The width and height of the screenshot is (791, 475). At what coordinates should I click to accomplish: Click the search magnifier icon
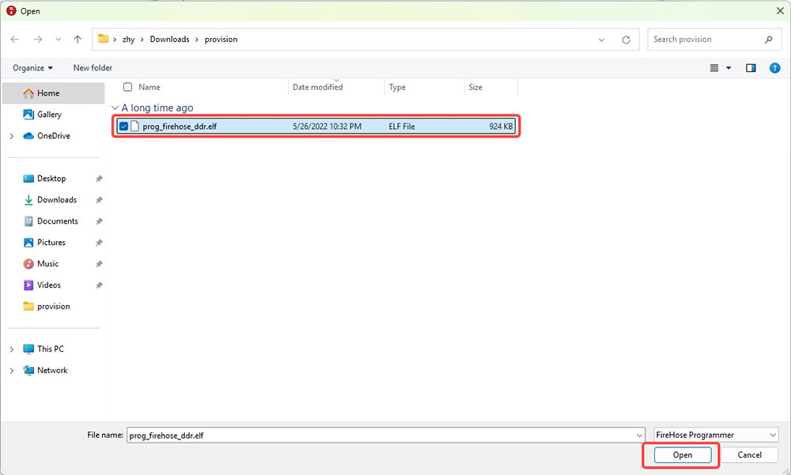tap(768, 40)
